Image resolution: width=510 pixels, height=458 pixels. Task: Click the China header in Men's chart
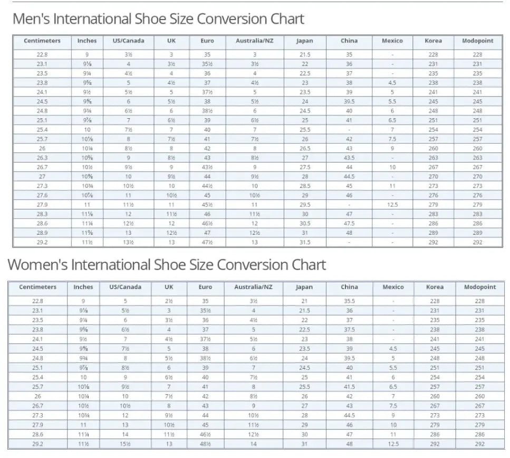coord(349,41)
